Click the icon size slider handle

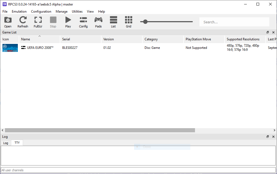[145, 22]
